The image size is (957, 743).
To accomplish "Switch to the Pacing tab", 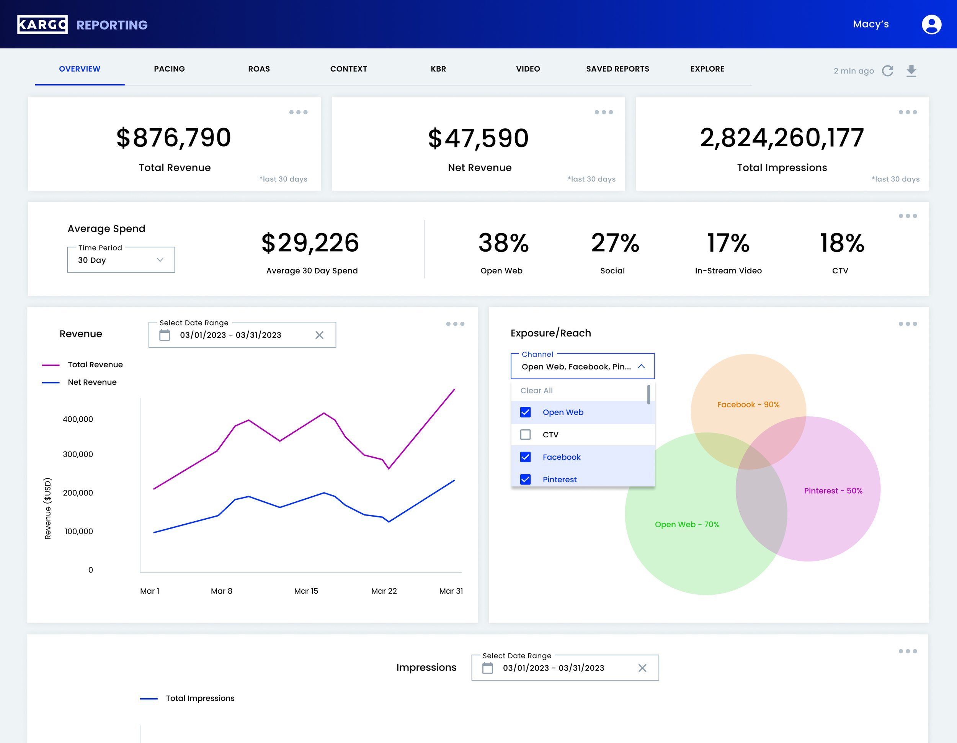I will (x=169, y=69).
